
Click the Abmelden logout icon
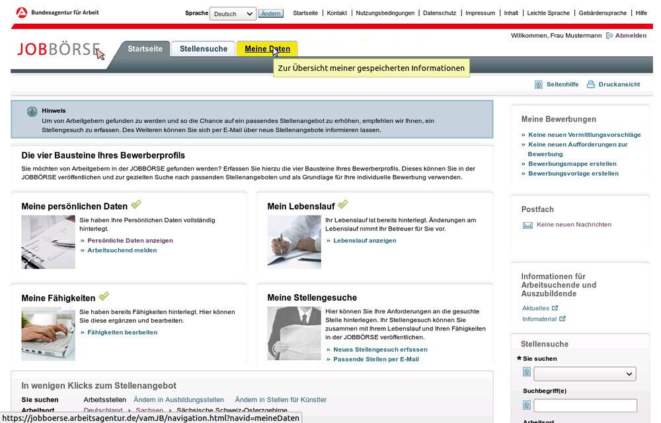point(609,36)
